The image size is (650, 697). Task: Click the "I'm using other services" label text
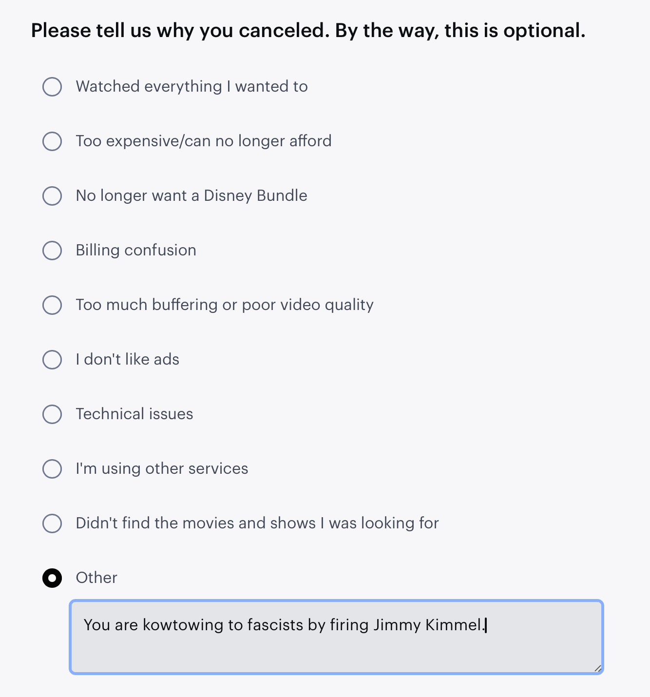[162, 469]
